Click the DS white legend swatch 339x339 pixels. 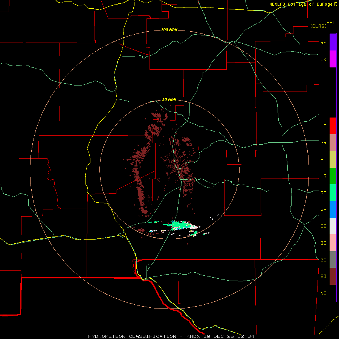(x=333, y=226)
